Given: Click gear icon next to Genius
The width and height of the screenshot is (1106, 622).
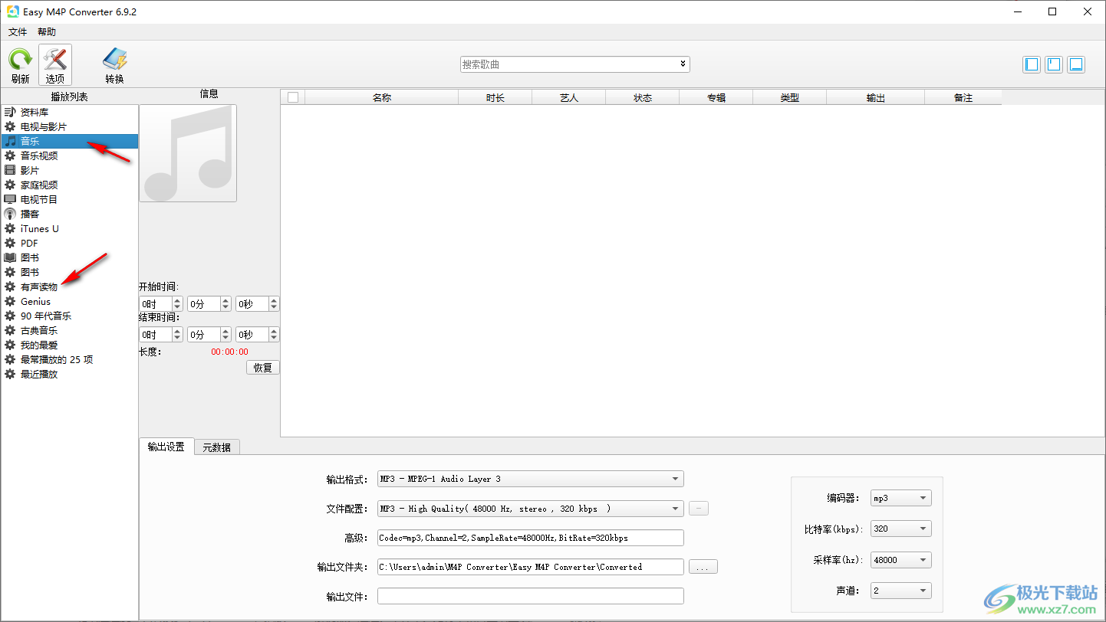Looking at the screenshot, I should [x=10, y=301].
